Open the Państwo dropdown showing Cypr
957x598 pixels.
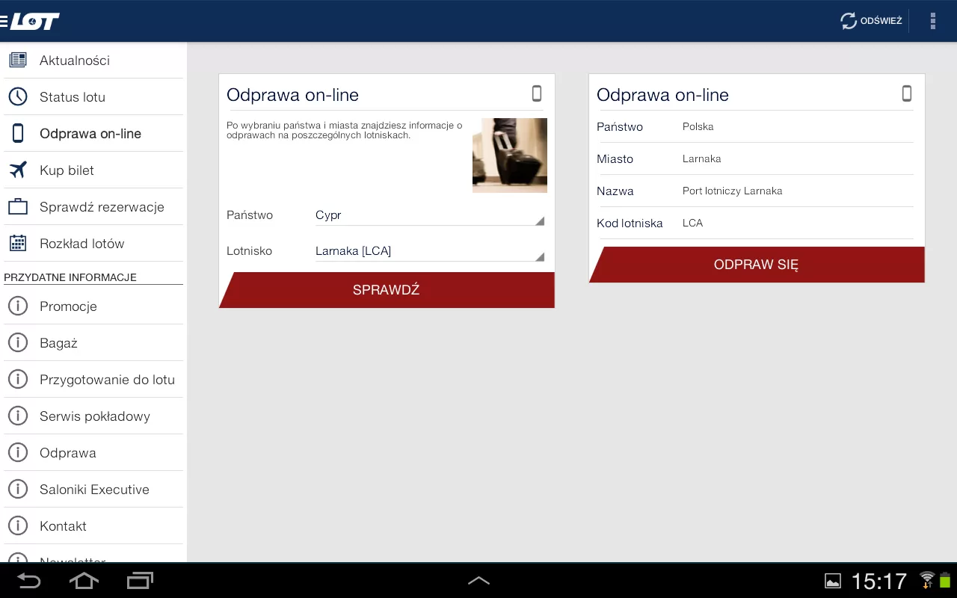coord(429,215)
